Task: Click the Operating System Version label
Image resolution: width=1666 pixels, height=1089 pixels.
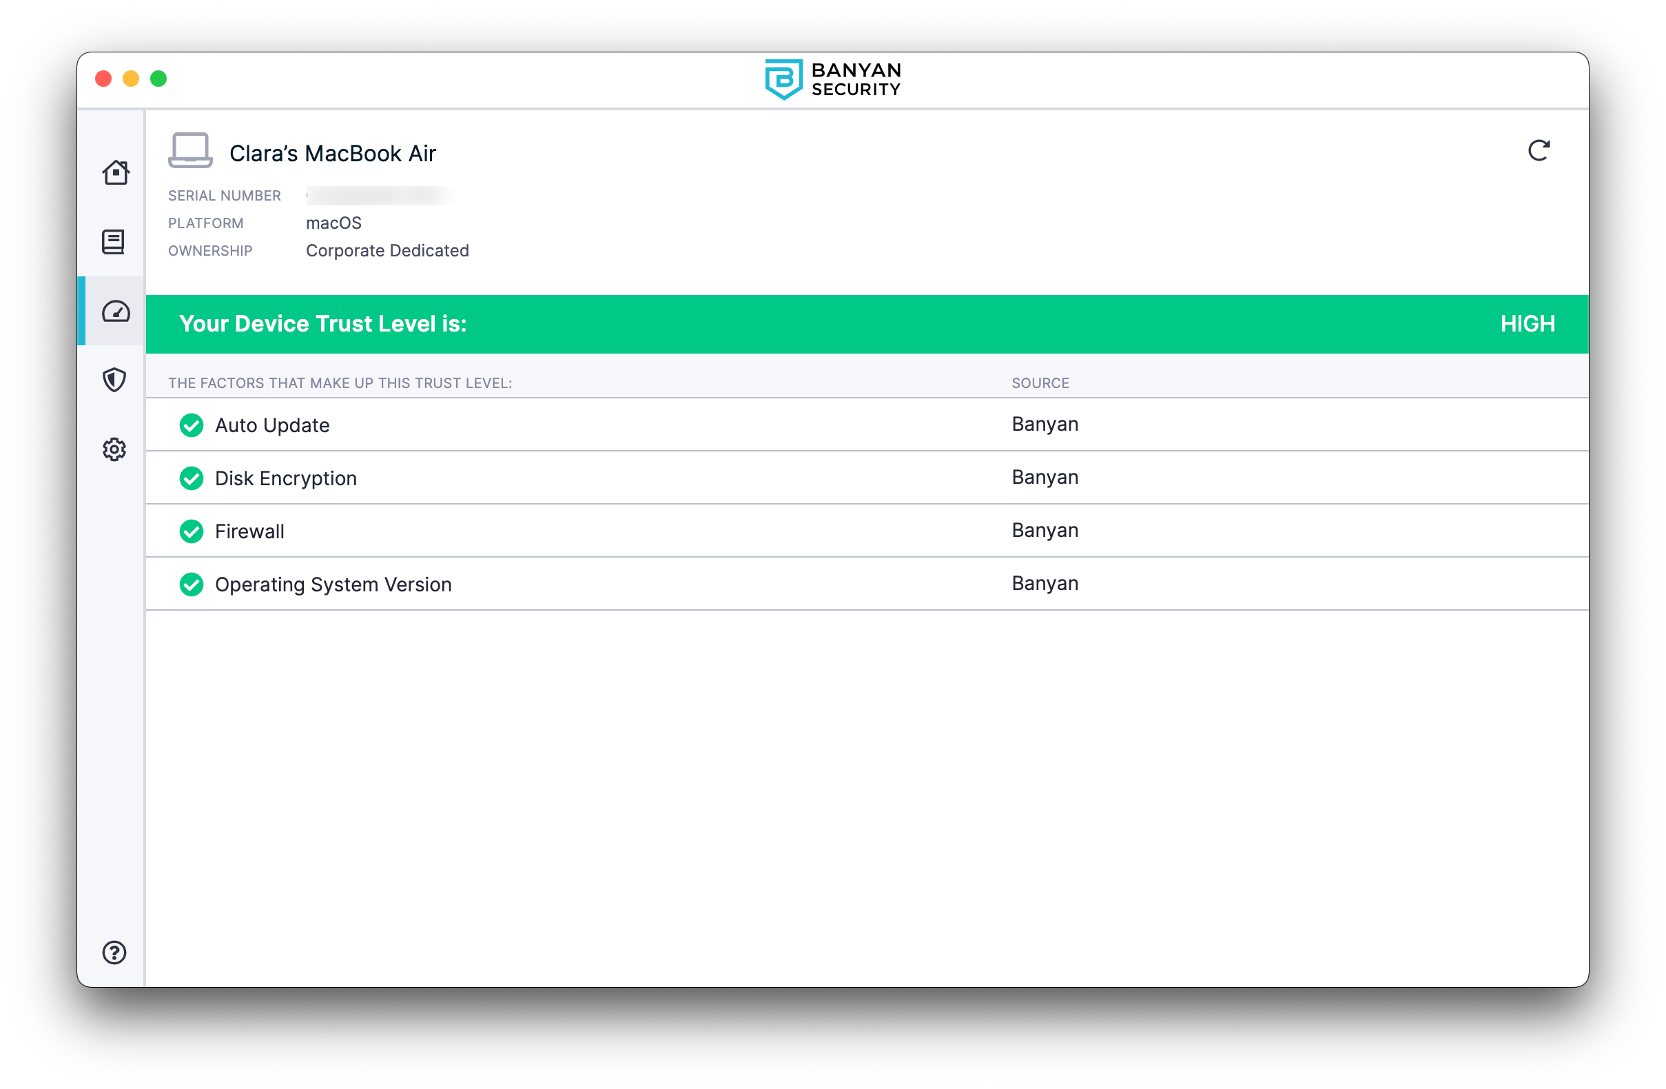Action: [x=333, y=584]
